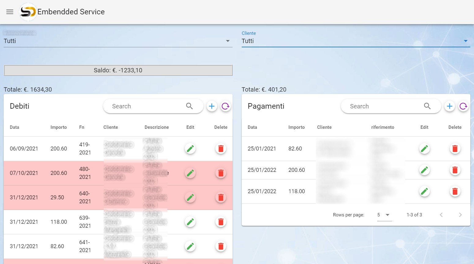Sort Pagamenti by Data column header
Screen dimensions: 474x264
pyautogui.click(x=252, y=127)
